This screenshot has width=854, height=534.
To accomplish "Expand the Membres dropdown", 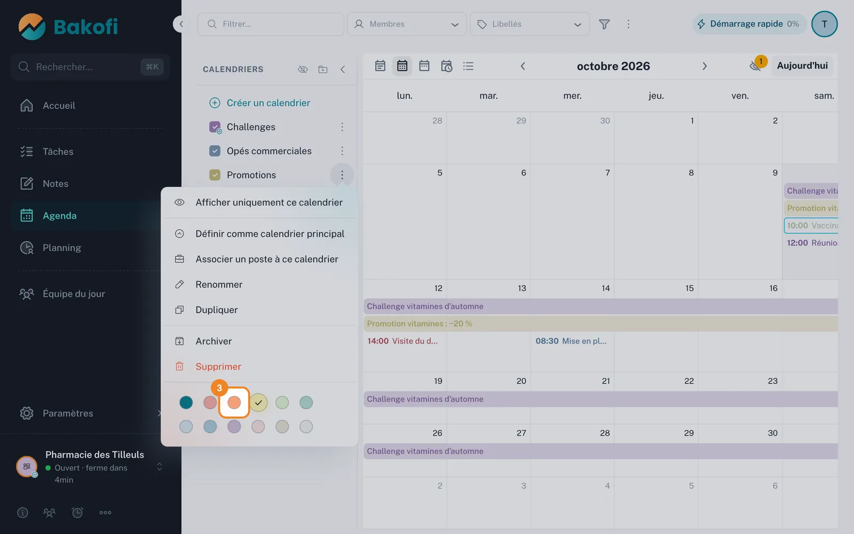I will click(407, 24).
